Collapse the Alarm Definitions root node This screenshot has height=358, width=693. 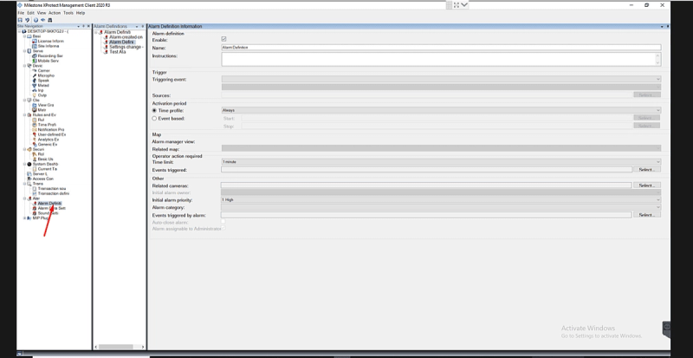(x=96, y=32)
